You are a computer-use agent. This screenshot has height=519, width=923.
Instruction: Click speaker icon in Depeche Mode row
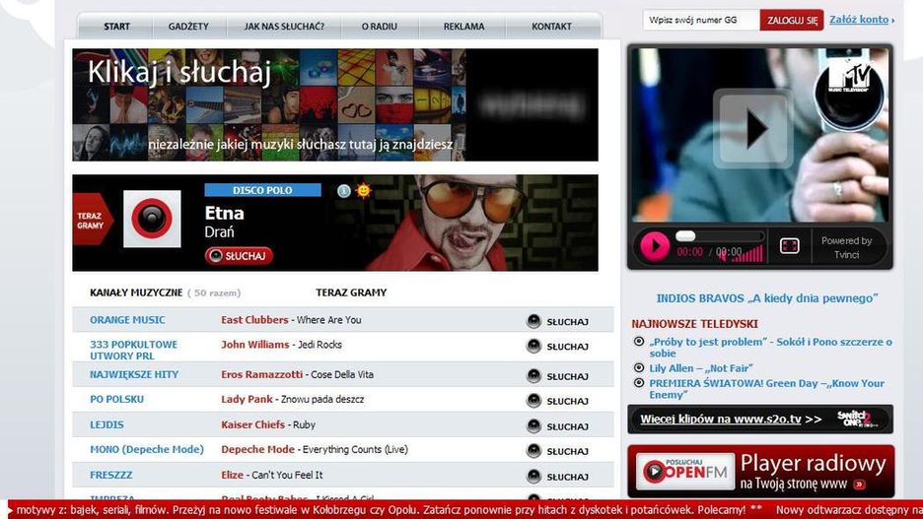pyautogui.click(x=533, y=451)
